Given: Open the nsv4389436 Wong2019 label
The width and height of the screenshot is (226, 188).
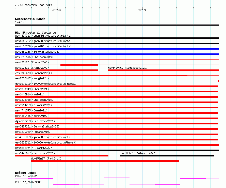Looking at the screenshot, I should click(31, 116).
